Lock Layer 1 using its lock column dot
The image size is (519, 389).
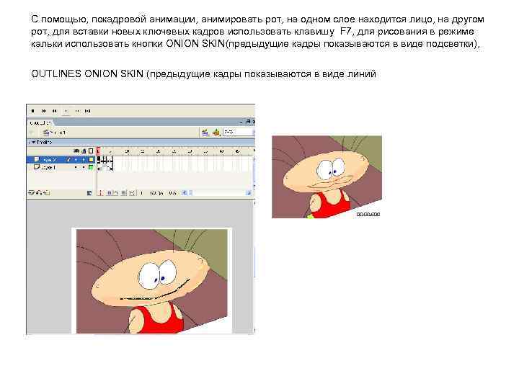click(x=84, y=167)
